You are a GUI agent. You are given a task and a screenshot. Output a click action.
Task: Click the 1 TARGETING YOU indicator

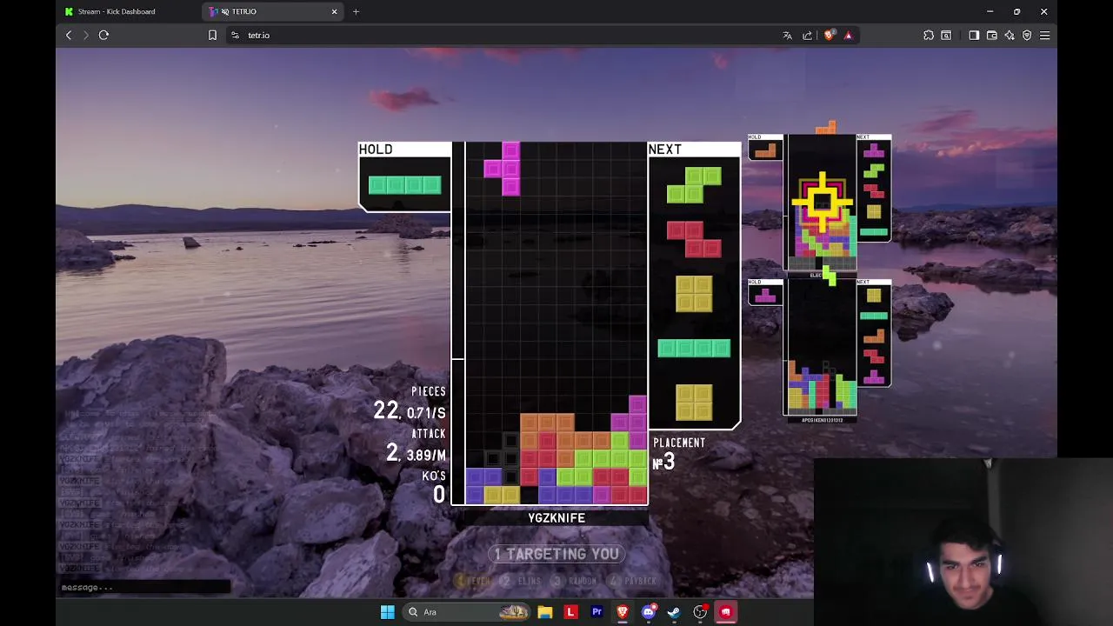pos(556,554)
